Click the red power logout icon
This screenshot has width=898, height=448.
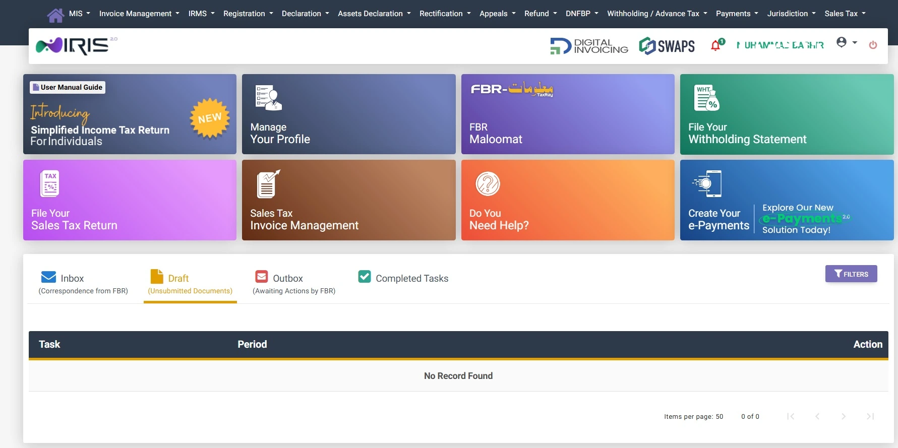[x=873, y=45]
